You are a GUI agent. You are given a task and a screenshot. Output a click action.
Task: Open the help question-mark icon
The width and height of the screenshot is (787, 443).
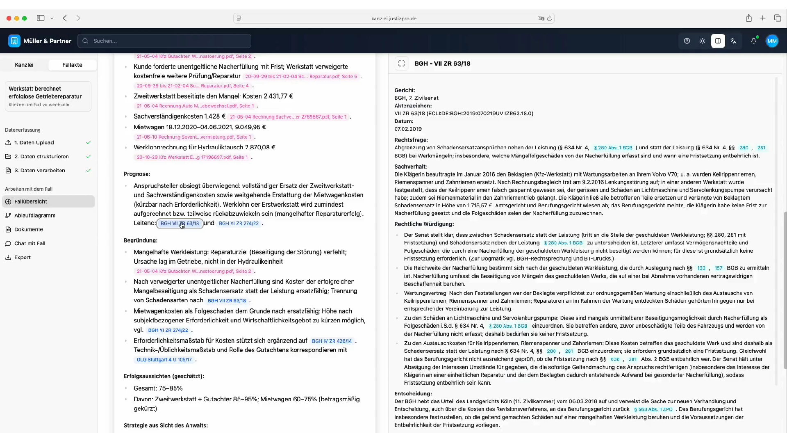point(687,41)
